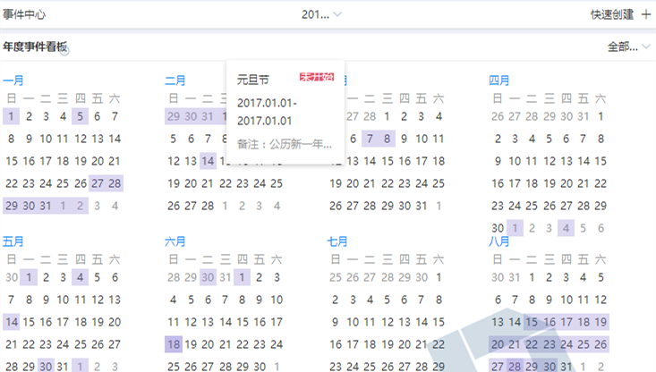Open the 七月 month heading
This screenshot has height=372, width=656.
point(337,241)
